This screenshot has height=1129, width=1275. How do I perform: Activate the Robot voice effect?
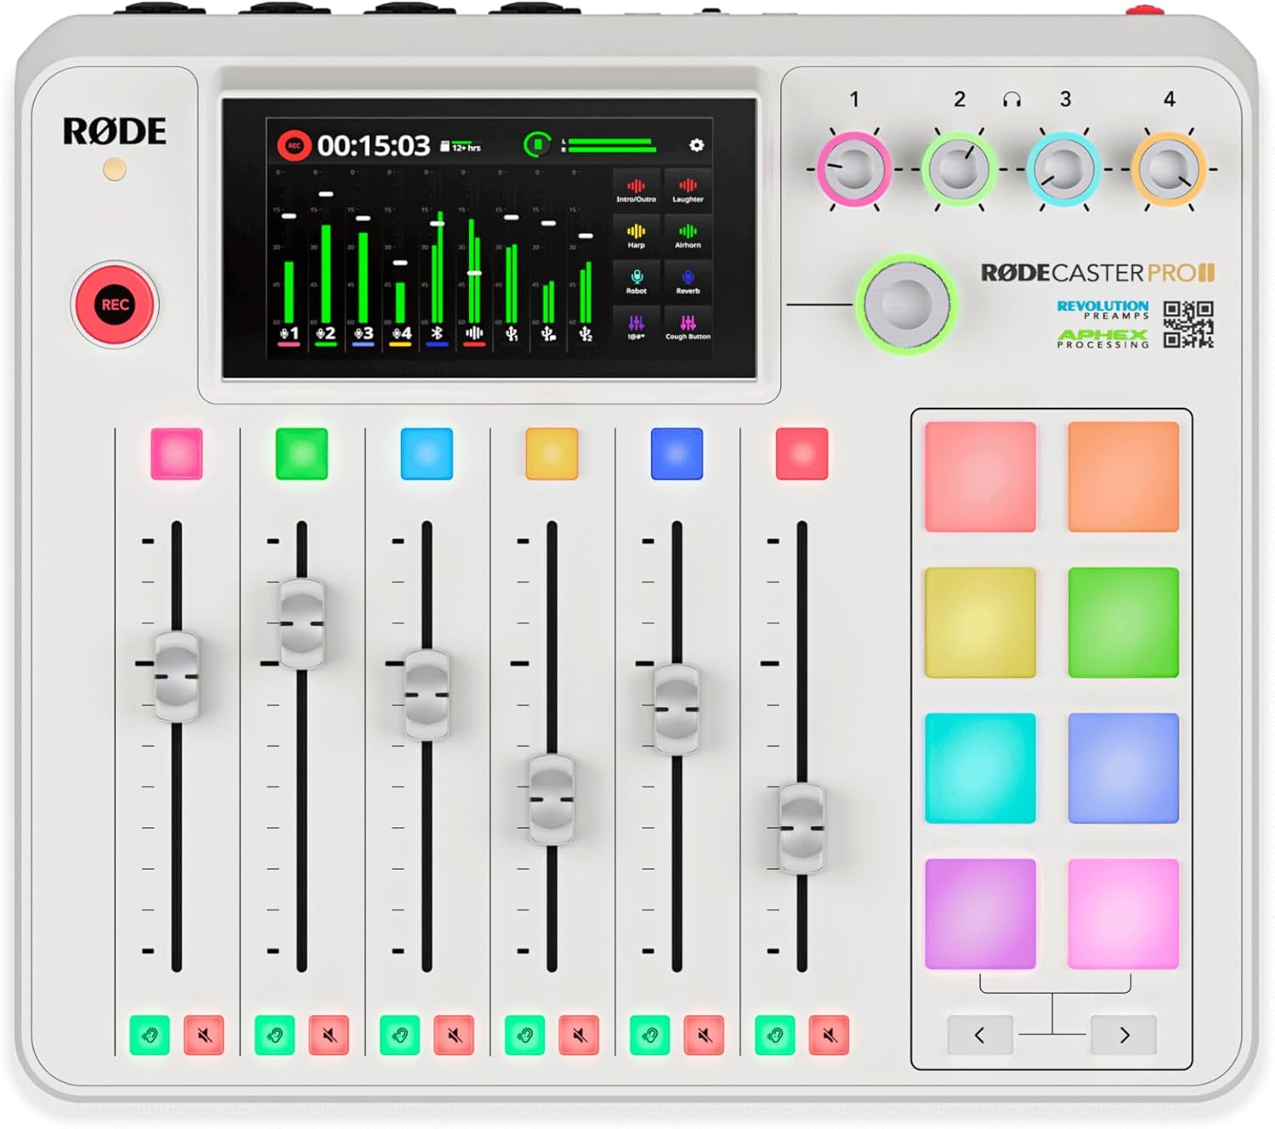point(636,281)
